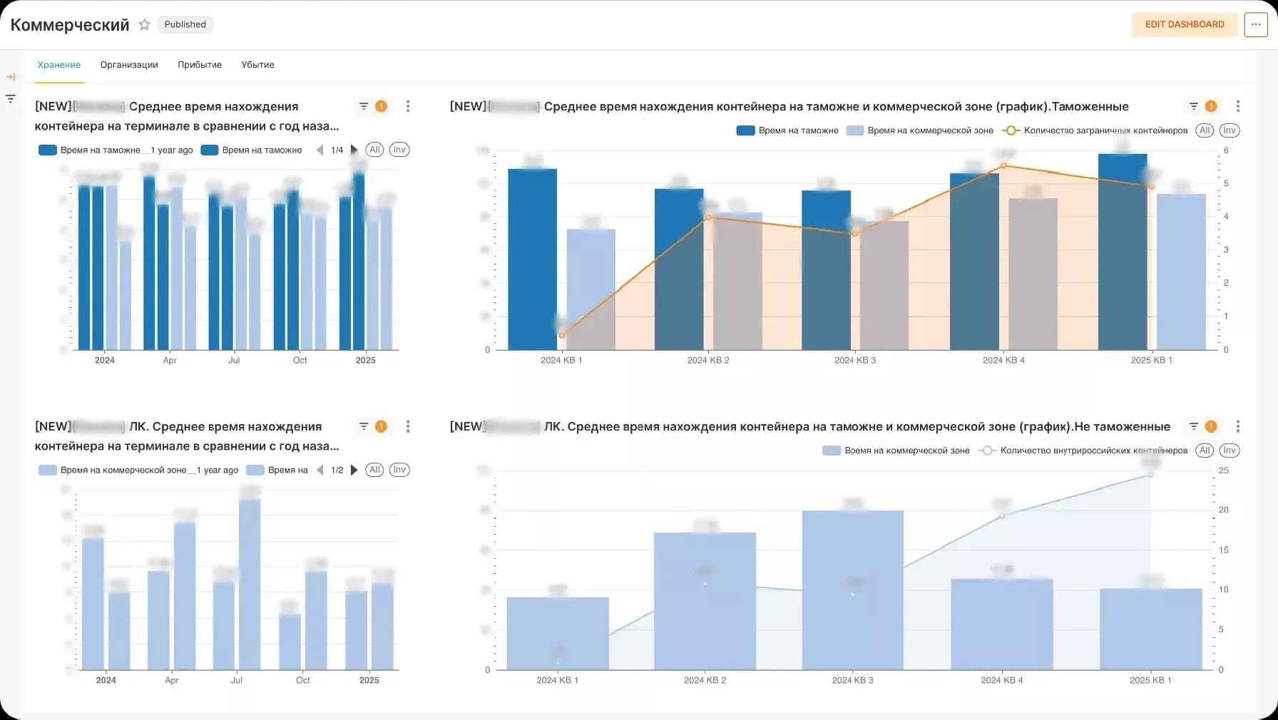1278x720 pixels.
Task: Open the sidebar filter icon
Action: coord(11,99)
